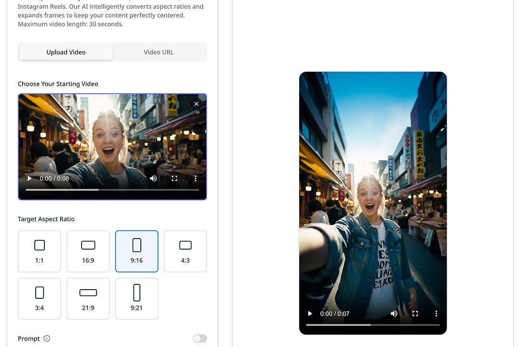Select the 9:21 aspect ratio option
This screenshot has width=521, height=347.
click(137, 298)
